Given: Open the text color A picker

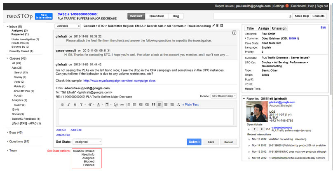Looking at the screenshot, I should tap(99, 105).
